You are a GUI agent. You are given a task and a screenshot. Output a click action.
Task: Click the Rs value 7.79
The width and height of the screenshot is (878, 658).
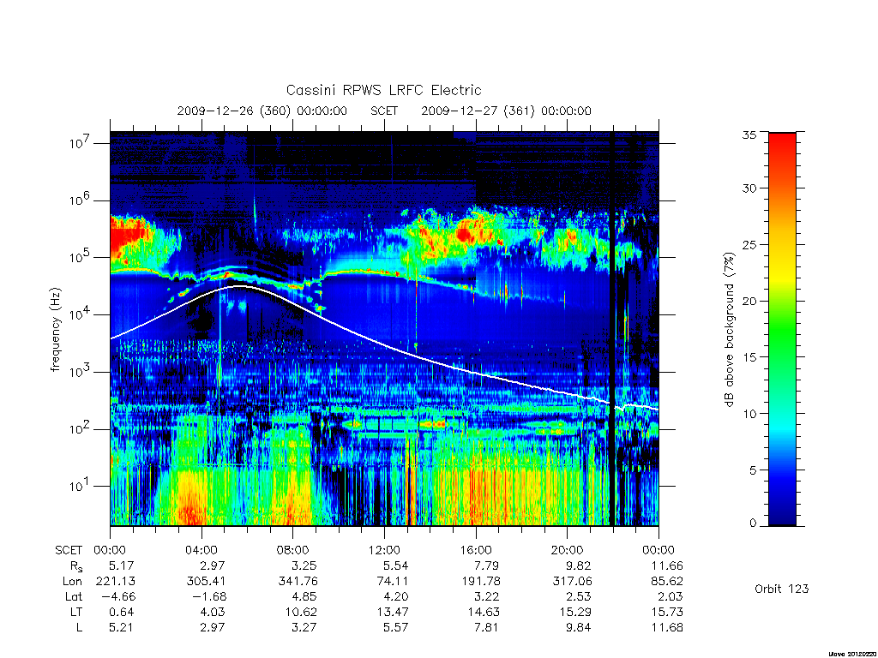point(485,565)
